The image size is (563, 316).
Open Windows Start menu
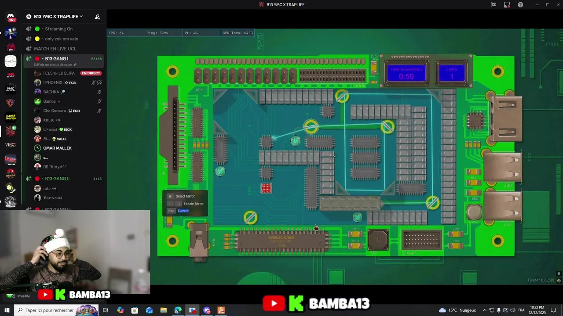click(x=7, y=310)
